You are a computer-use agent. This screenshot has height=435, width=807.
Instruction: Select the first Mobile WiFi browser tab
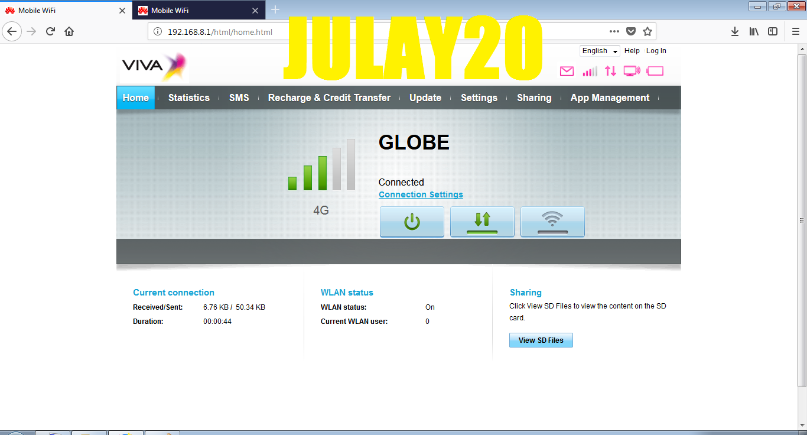click(66, 10)
